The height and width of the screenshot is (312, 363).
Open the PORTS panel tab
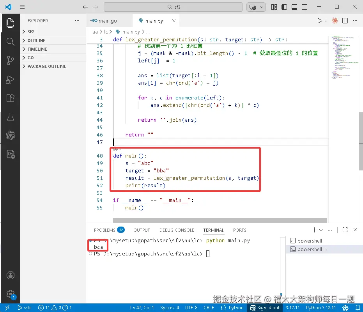click(240, 230)
